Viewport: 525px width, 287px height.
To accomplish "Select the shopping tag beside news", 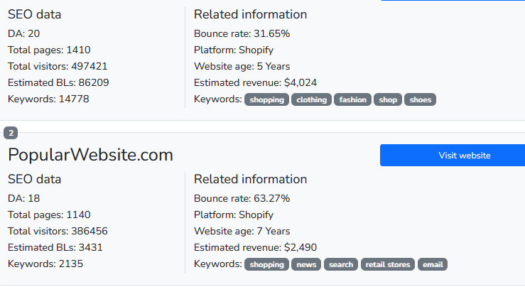I will pos(266,265).
